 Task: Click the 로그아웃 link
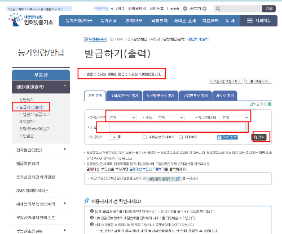(x=117, y=8)
